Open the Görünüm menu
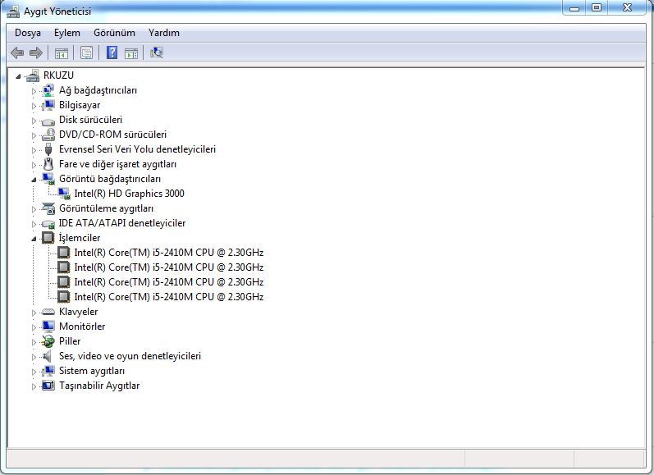654x475 pixels. [x=114, y=33]
